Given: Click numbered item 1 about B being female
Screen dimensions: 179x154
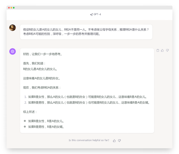Looking at the screenshot, I should pyautogui.click(x=87, y=97).
